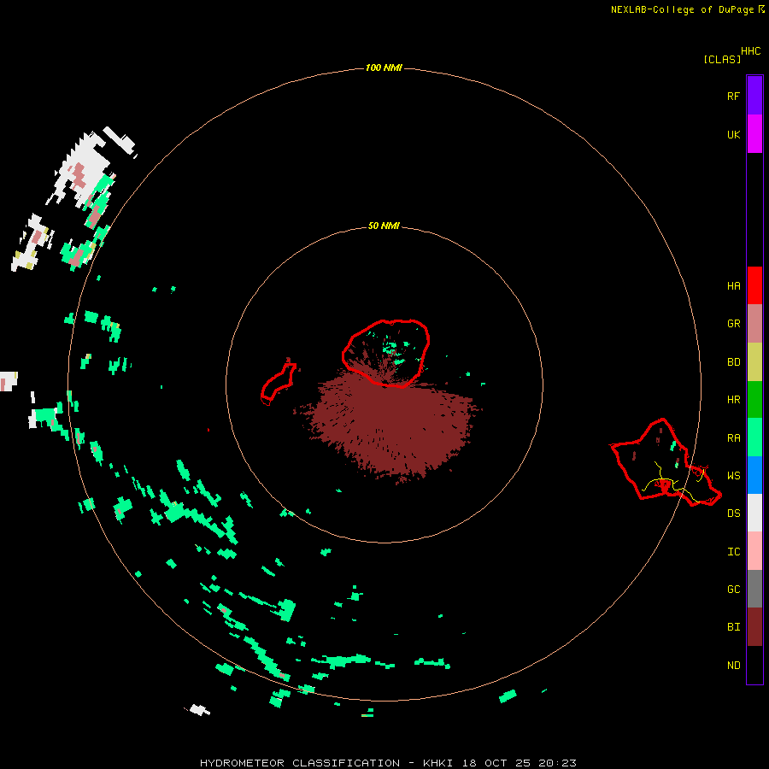Click the red-outlined island with yellow roads
Screen dimensions: 769x769
pos(665,463)
